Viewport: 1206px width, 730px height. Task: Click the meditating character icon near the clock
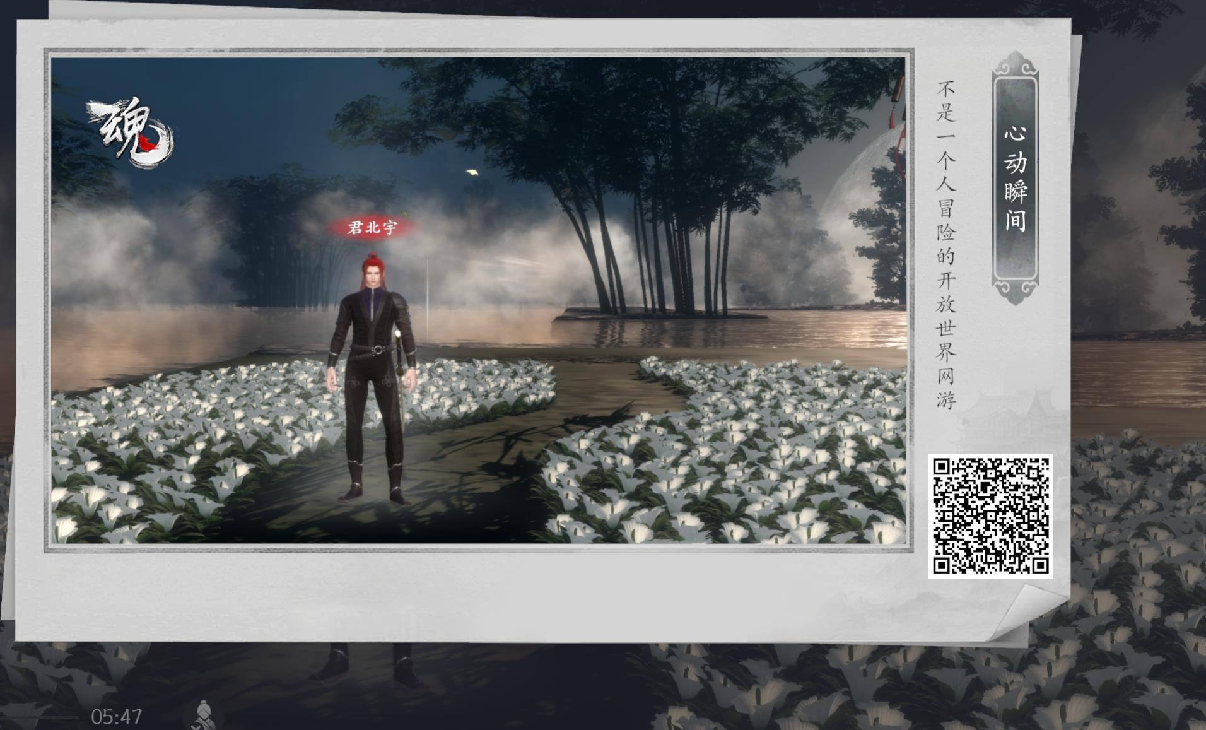pyautogui.click(x=203, y=715)
